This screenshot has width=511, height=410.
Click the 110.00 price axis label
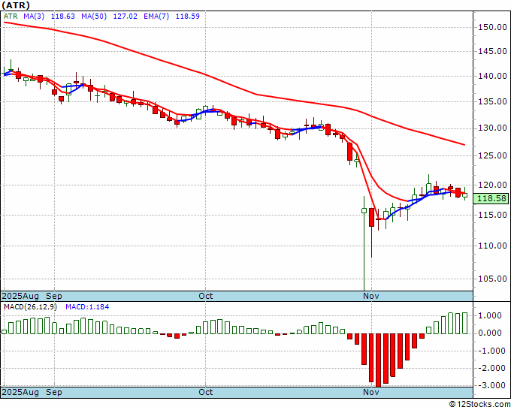point(492,246)
